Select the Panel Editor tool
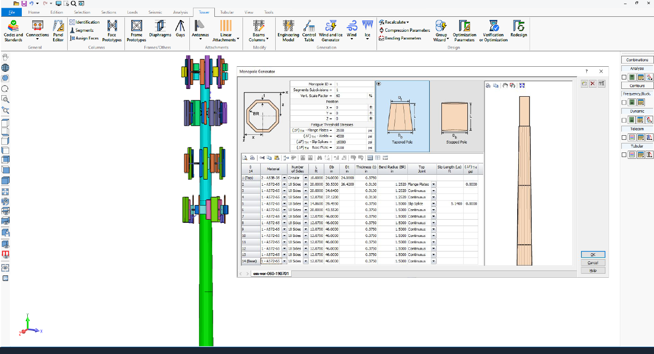Screen dimensions: 654x354 [58, 30]
